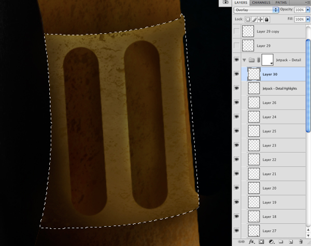This screenshot has height=246, width=311.
Task: Collapse the Jetpack – Detail group triangle
Action: pos(244,60)
